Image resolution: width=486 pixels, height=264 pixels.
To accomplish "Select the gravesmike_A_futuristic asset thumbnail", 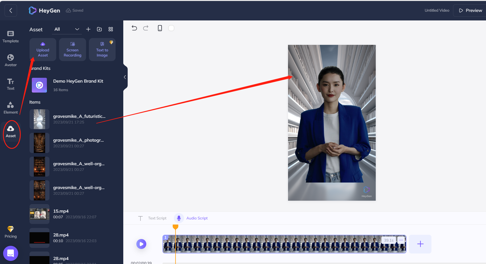I will click(39, 119).
